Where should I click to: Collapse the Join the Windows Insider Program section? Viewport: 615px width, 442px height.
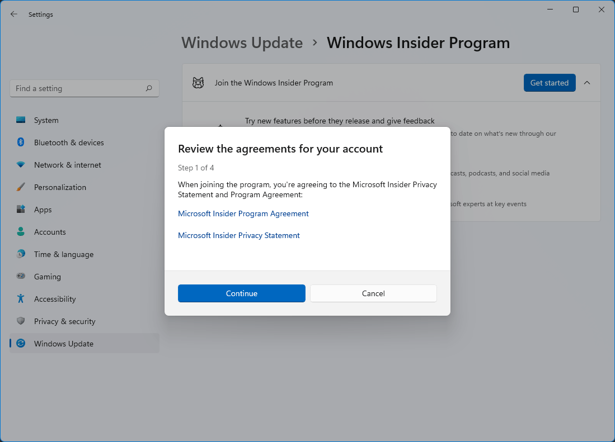(586, 82)
